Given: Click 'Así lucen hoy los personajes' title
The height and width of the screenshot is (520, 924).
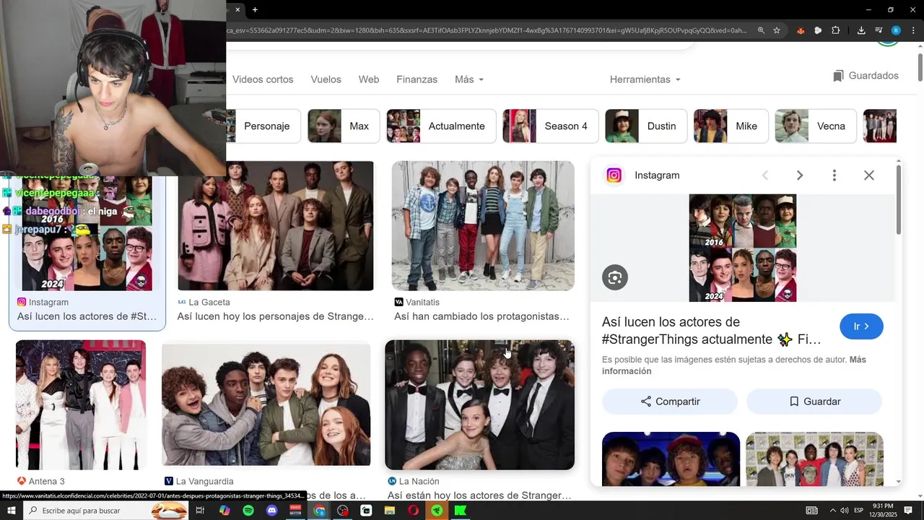Looking at the screenshot, I should pyautogui.click(x=276, y=316).
